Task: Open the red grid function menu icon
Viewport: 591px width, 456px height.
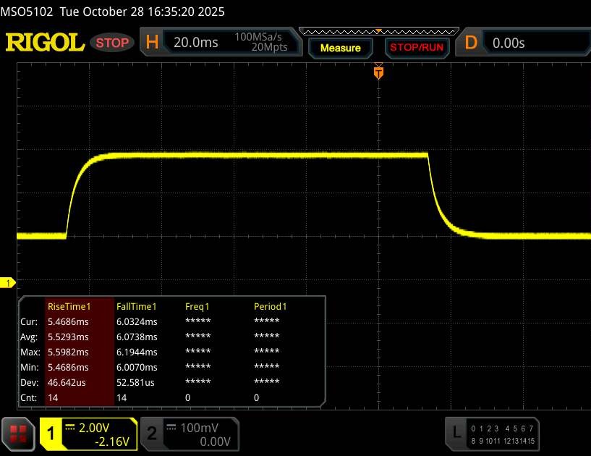Action: coord(20,434)
